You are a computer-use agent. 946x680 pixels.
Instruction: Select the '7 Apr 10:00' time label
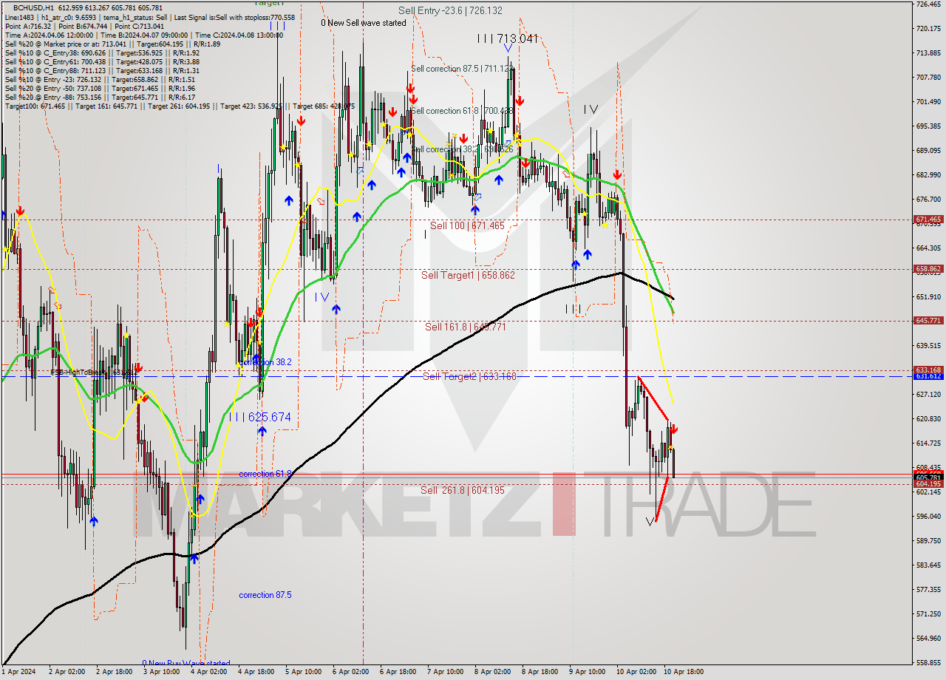click(446, 673)
